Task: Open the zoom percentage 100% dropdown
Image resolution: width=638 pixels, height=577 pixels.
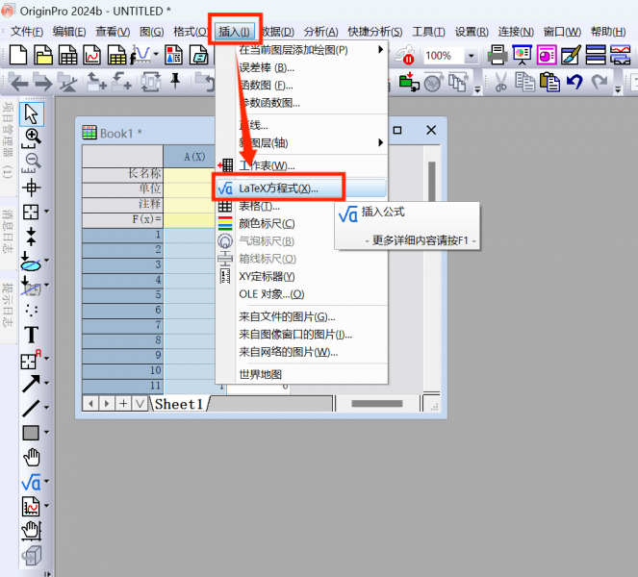Action: pos(471,56)
